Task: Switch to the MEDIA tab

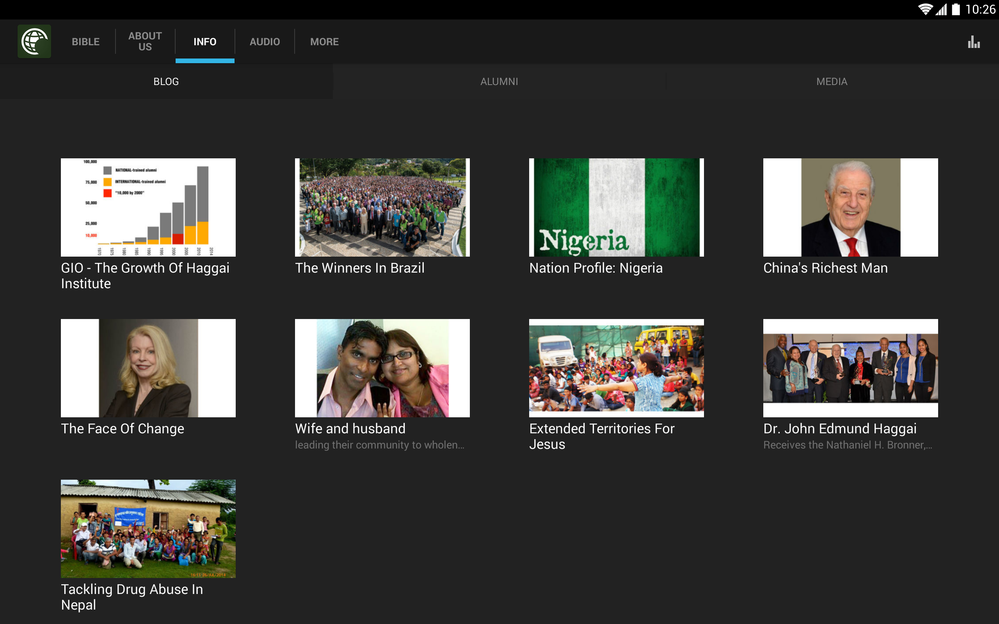Action: pyautogui.click(x=832, y=81)
